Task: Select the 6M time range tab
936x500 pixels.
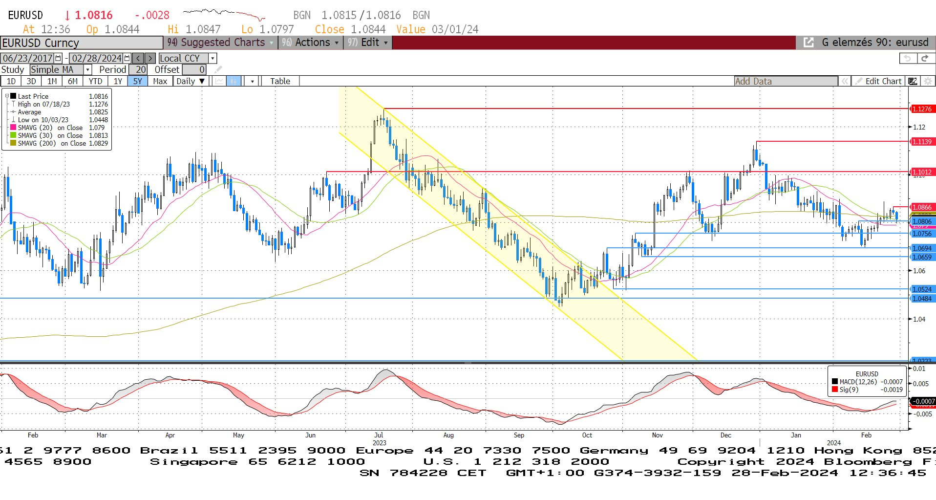Action: click(x=73, y=81)
